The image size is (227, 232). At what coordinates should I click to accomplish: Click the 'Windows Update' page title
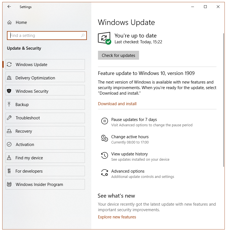[126, 22]
